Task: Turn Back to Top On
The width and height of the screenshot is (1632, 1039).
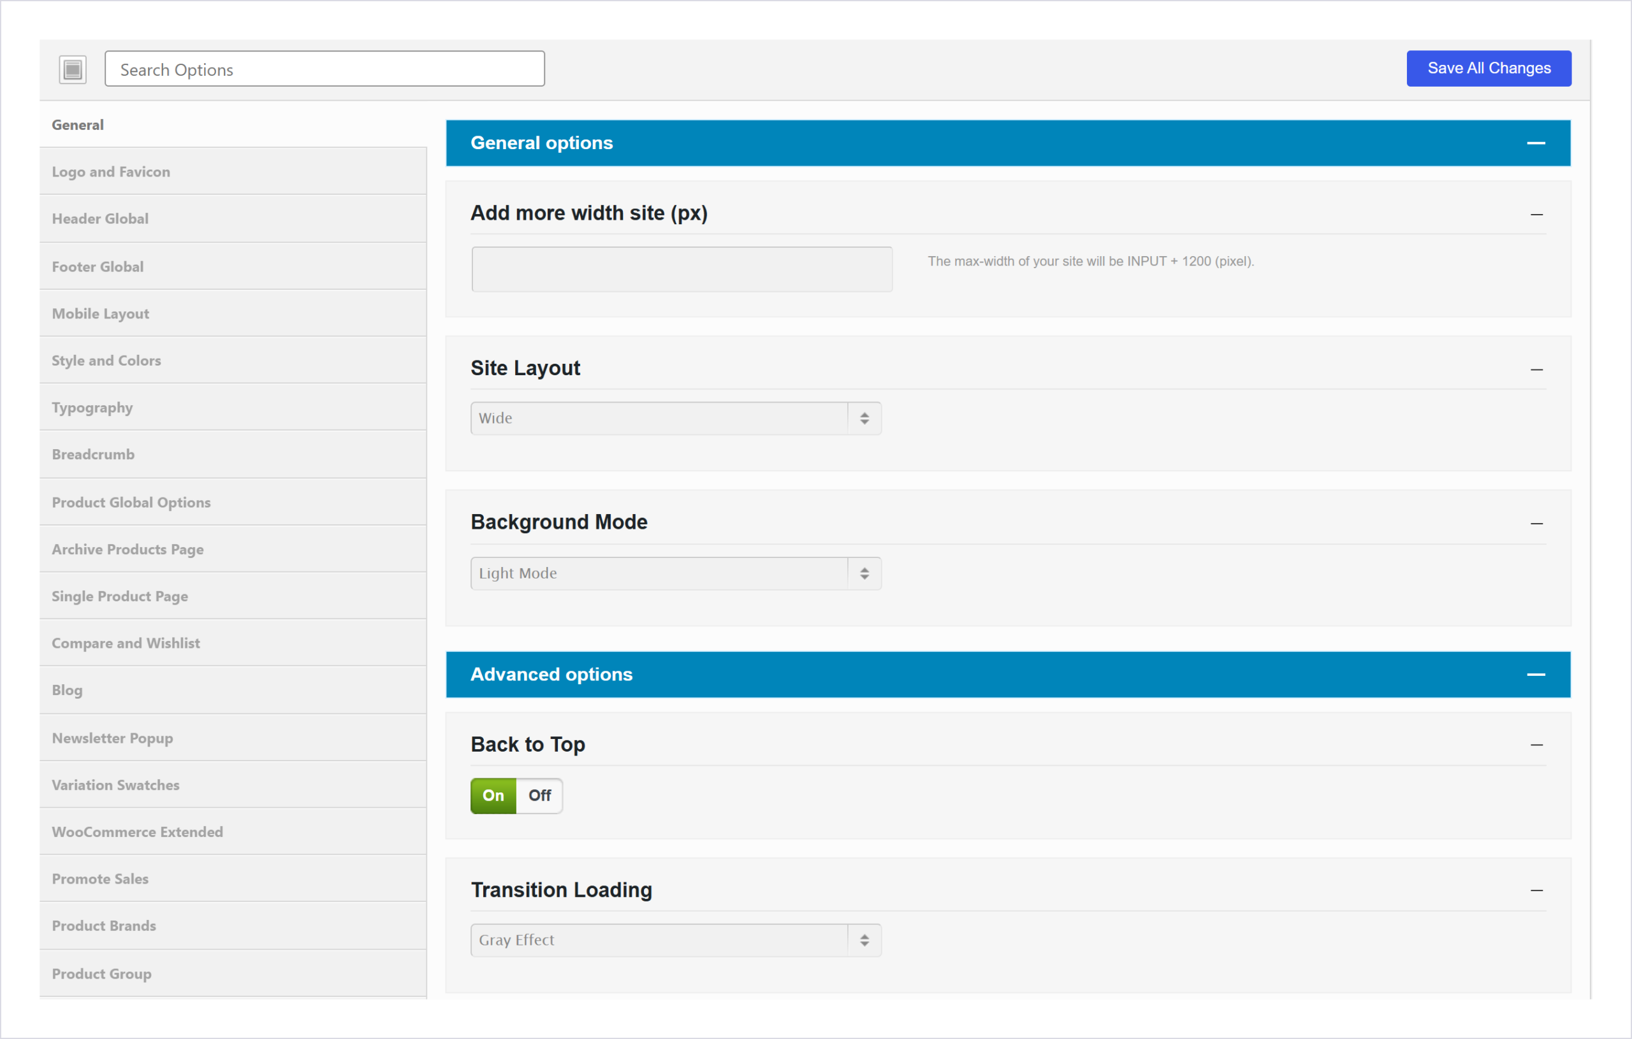Action: (493, 796)
